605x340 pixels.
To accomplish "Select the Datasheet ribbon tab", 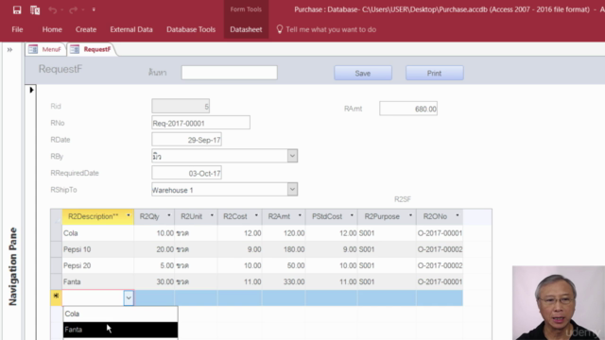I will (246, 29).
